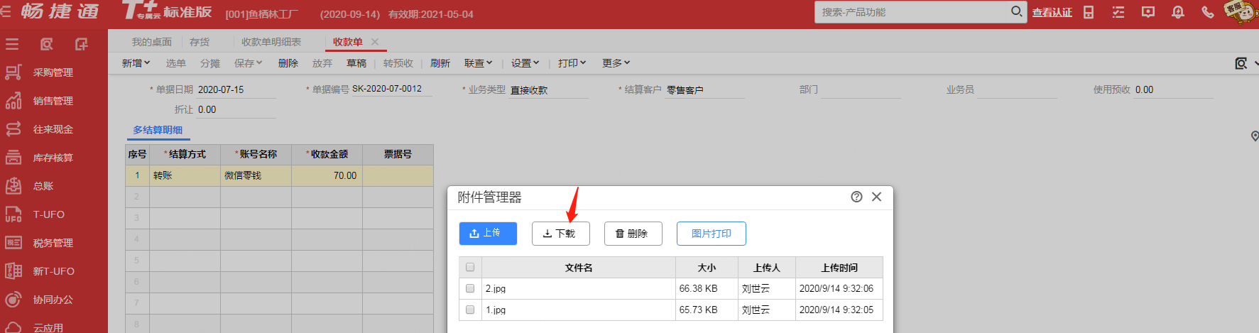The image size is (1259, 333).
Task: Click 放弃 in the toolbar
Action: 322,63
